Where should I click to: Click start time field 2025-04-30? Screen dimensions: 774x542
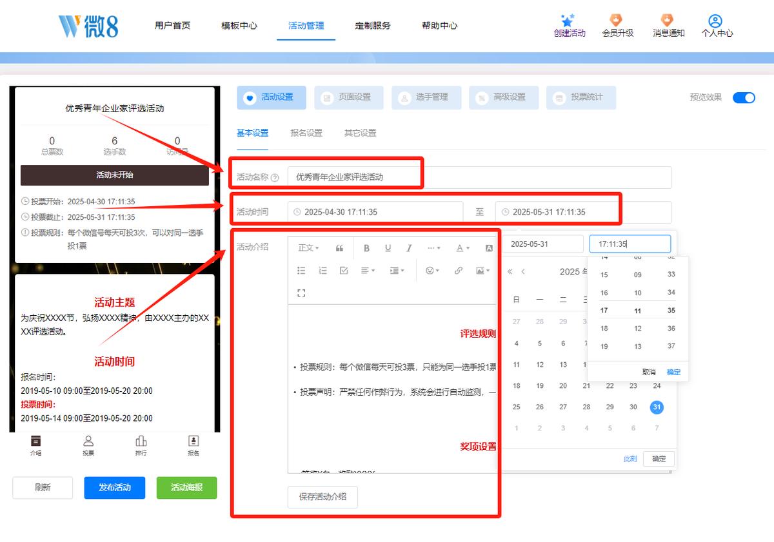tap(375, 212)
